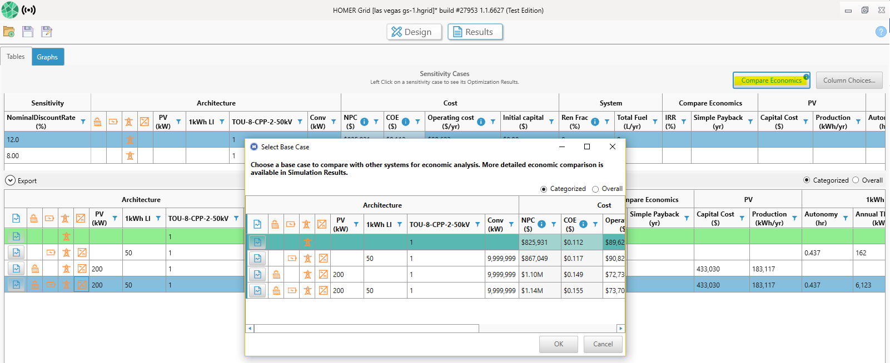Click the COE info icon in the dialog

[x=583, y=224]
